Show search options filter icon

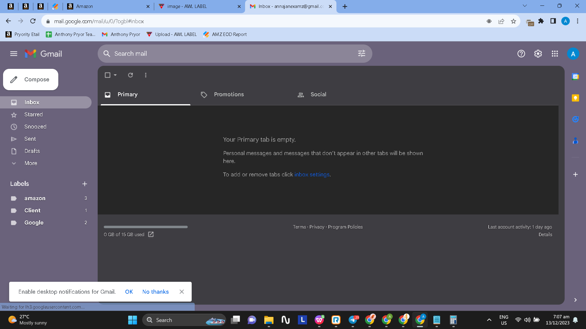(362, 54)
